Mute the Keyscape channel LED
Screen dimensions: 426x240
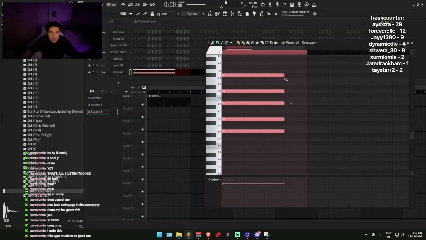(x=89, y=72)
